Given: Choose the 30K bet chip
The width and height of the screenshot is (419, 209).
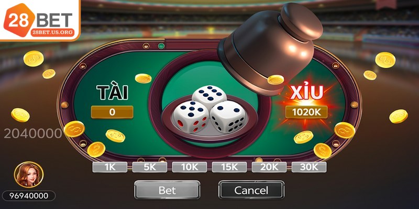Looking at the screenshot, I should [309, 167].
